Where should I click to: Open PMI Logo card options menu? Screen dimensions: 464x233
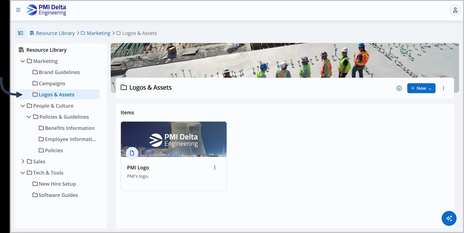coord(215,167)
